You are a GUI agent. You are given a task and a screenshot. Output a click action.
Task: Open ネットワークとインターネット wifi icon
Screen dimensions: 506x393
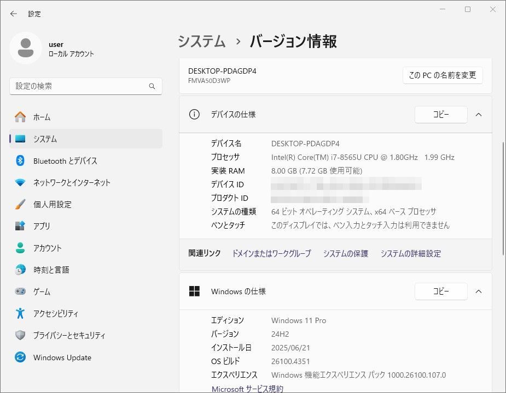tap(20, 182)
